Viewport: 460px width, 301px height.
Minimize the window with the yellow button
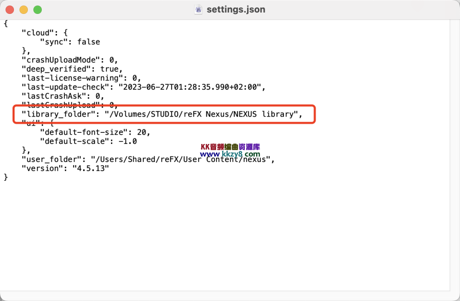[x=24, y=9]
